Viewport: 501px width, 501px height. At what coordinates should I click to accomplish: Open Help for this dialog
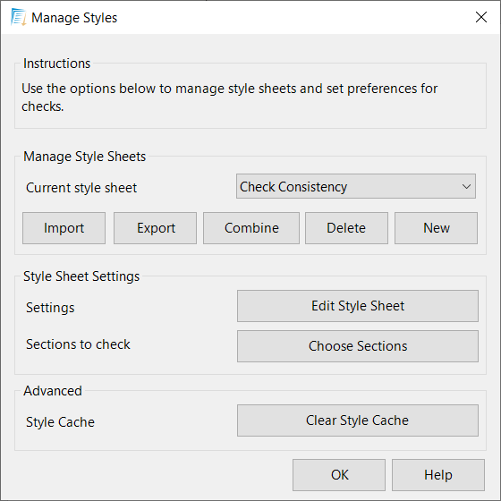click(438, 475)
